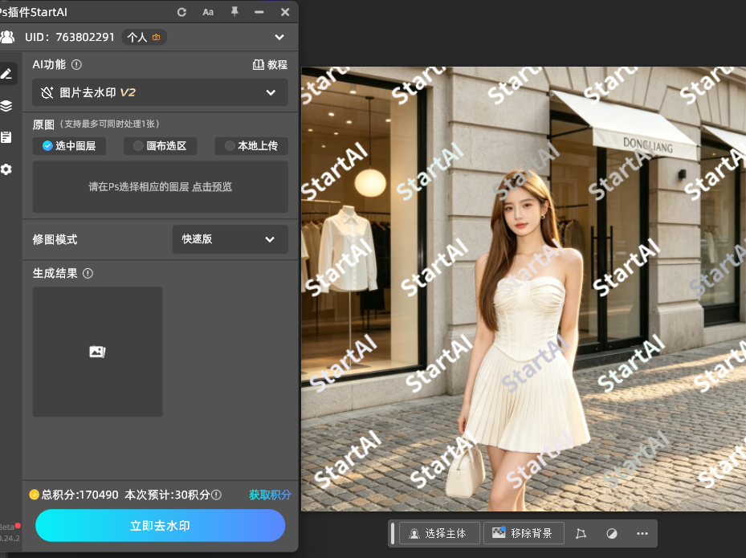
Task: Open the layers stack tab in sidebar
Action: click(6, 106)
